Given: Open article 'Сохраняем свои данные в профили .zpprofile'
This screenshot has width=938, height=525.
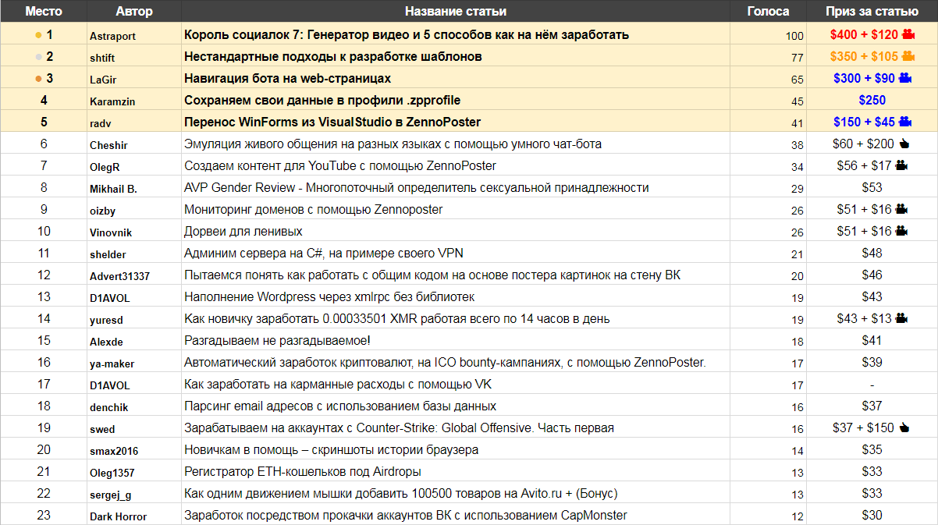Looking at the screenshot, I should [x=322, y=101].
